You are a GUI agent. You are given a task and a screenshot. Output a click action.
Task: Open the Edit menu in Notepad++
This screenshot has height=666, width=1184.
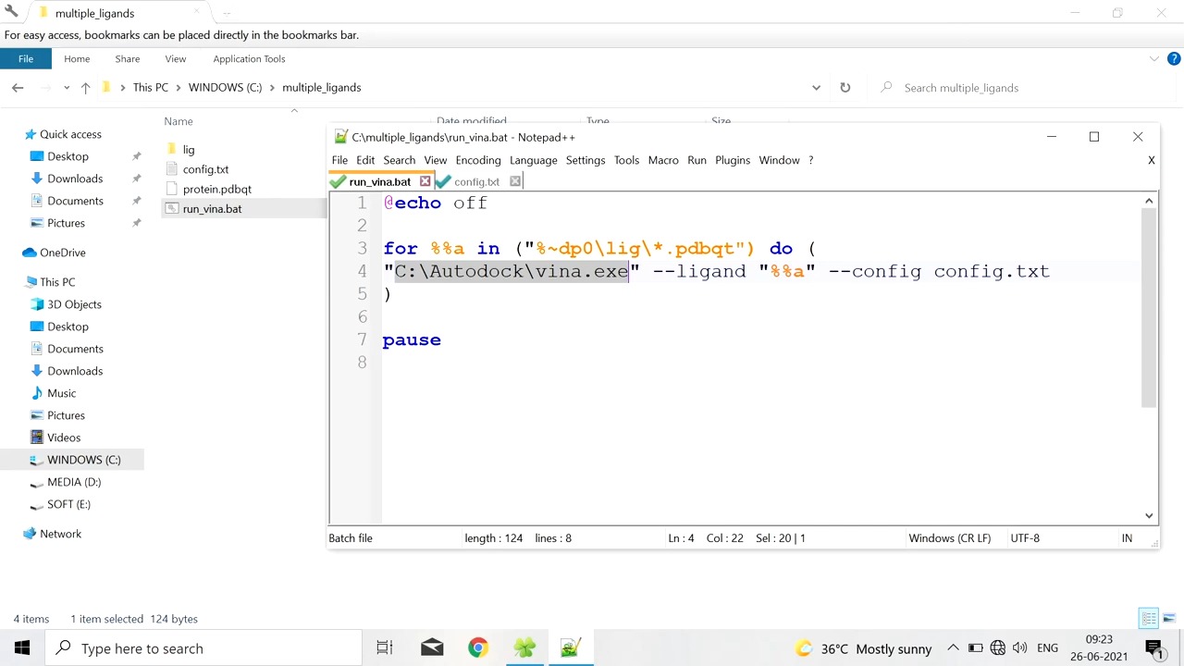point(365,160)
